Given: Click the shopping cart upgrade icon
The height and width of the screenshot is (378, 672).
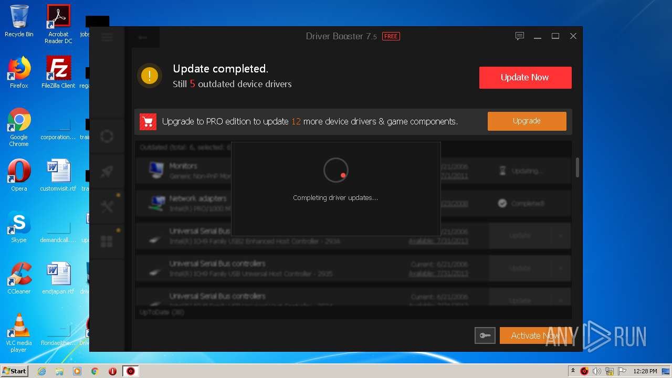Looking at the screenshot, I should click(148, 122).
